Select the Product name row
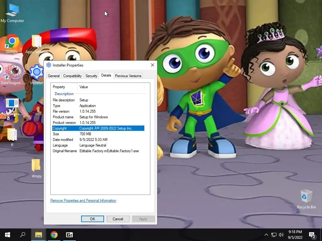Image resolution: width=322 pixels, height=241 pixels. 98,117
